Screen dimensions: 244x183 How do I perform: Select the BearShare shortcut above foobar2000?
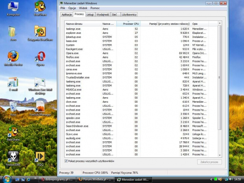13,133
